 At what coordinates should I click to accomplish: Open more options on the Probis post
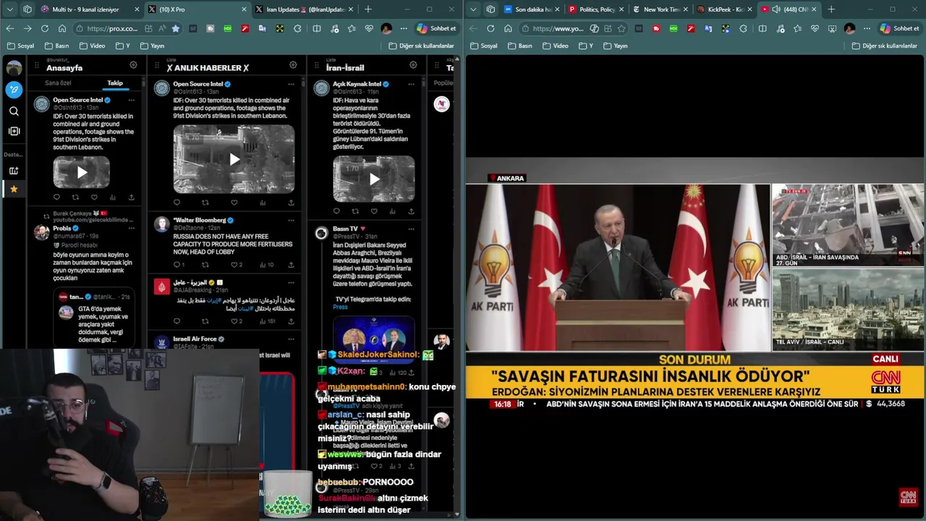(x=131, y=228)
